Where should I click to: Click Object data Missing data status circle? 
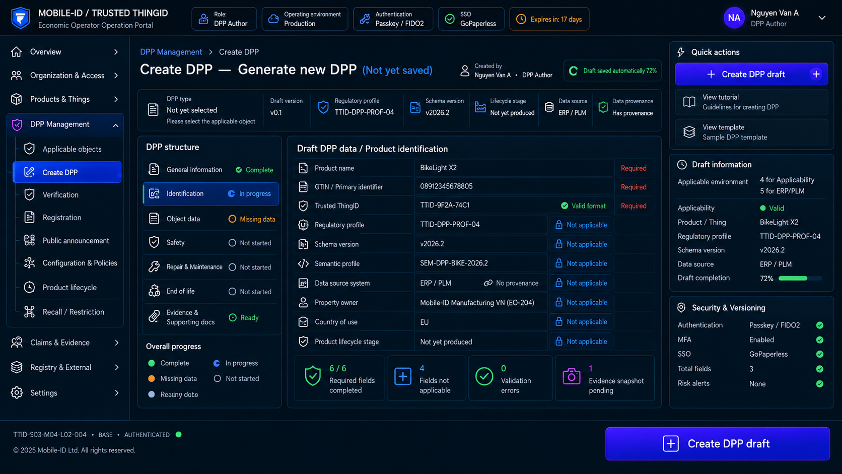click(x=232, y=219)
